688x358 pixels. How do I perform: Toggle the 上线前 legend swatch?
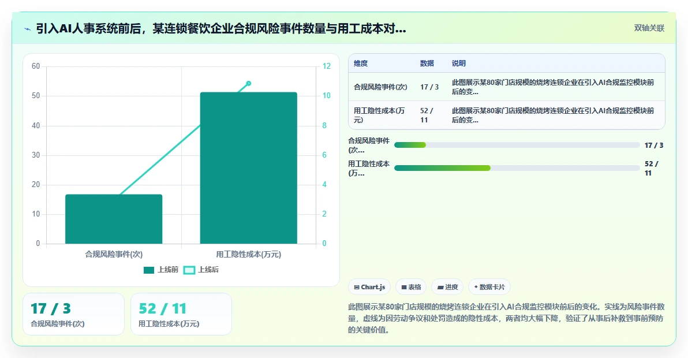tap(149, 270)
